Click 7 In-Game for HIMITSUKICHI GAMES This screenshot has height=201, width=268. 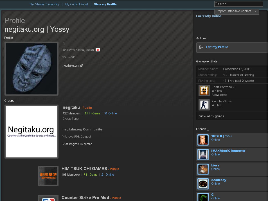point(91,175)
